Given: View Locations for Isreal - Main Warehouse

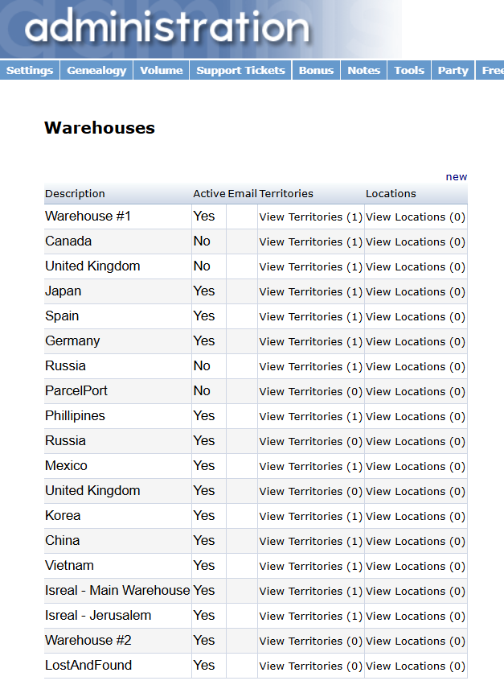Looking at the screenshot, I should pyautogui.click(x=416, y=590).
